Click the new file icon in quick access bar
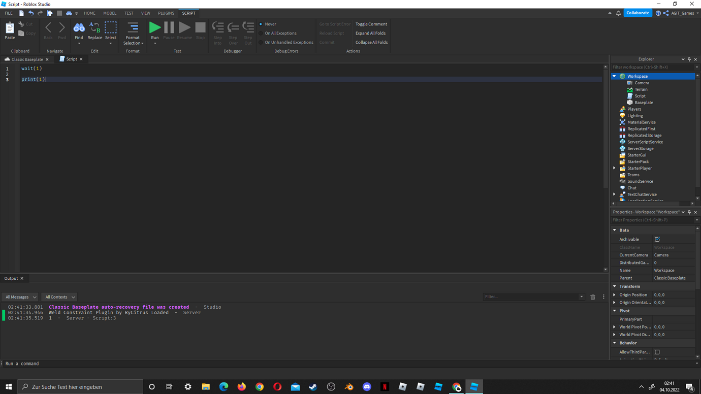Image resolution: width=701 pixels, height=394 pixels. [21, 13]
